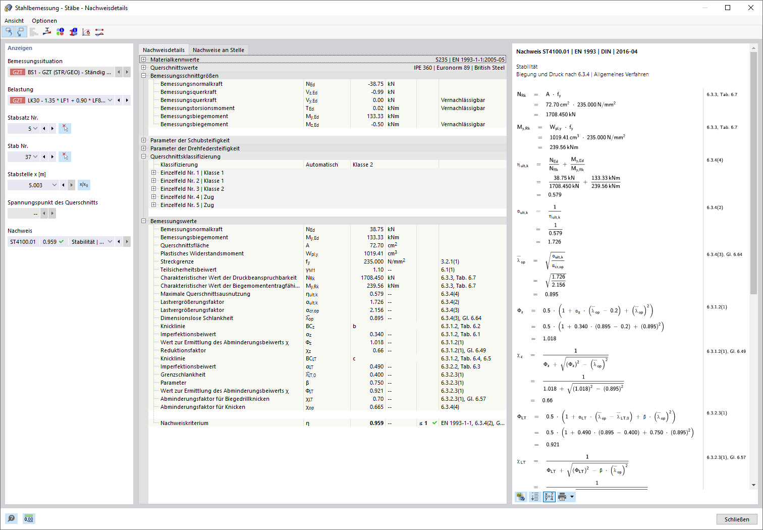Click the formula panel vertical scrollbar thumb

click(753, 173)
